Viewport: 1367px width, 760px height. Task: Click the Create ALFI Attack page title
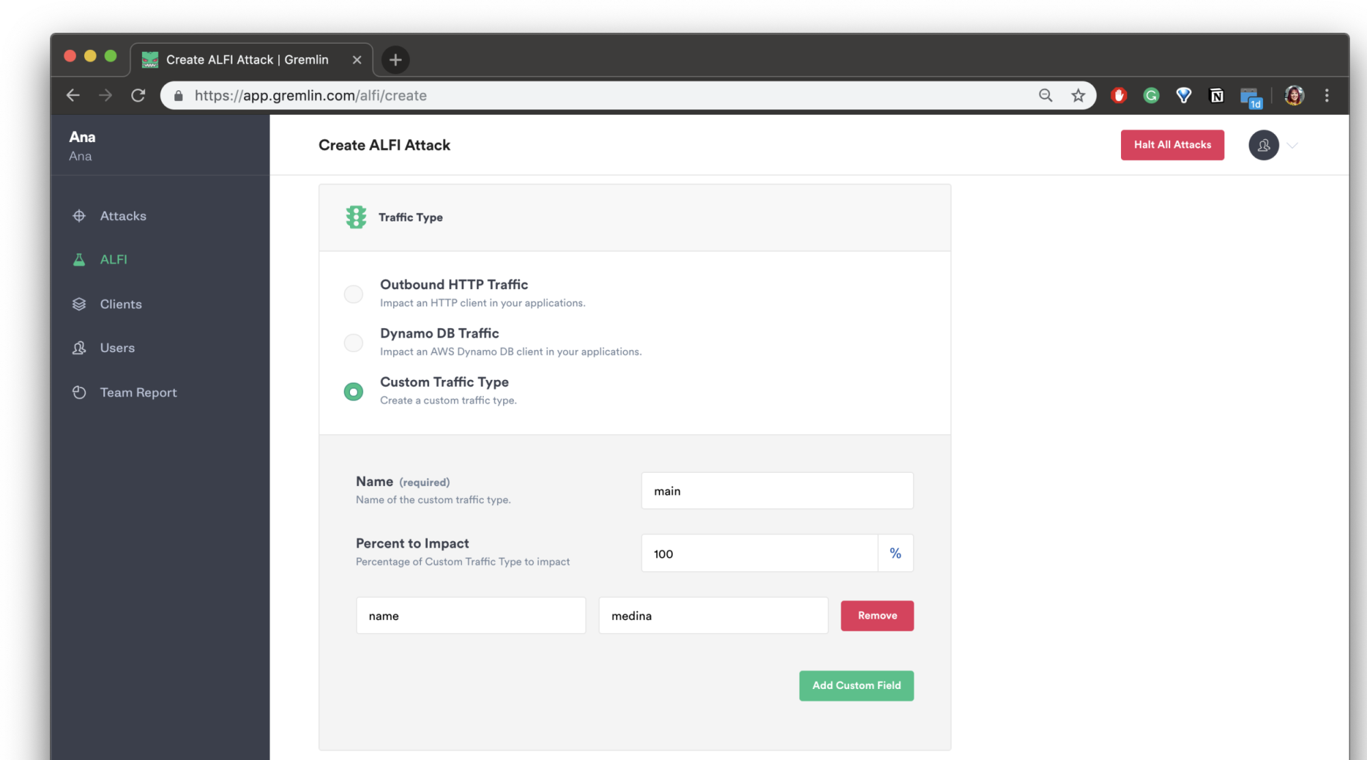pyautogui.click(x=384, y=145)
